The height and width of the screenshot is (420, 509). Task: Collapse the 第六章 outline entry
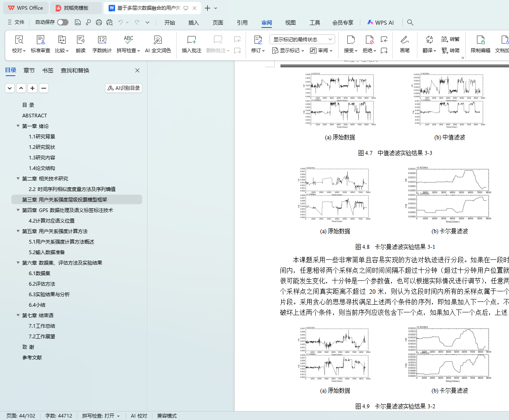(x=18, y=263)
